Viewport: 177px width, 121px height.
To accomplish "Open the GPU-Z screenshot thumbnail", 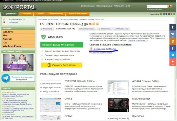I will pyautogui.click(x=50, y=118).
